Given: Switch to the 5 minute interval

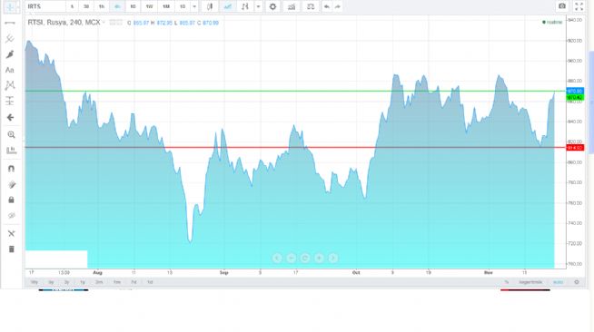Looking at the screenshot, I should click(73, 7).
